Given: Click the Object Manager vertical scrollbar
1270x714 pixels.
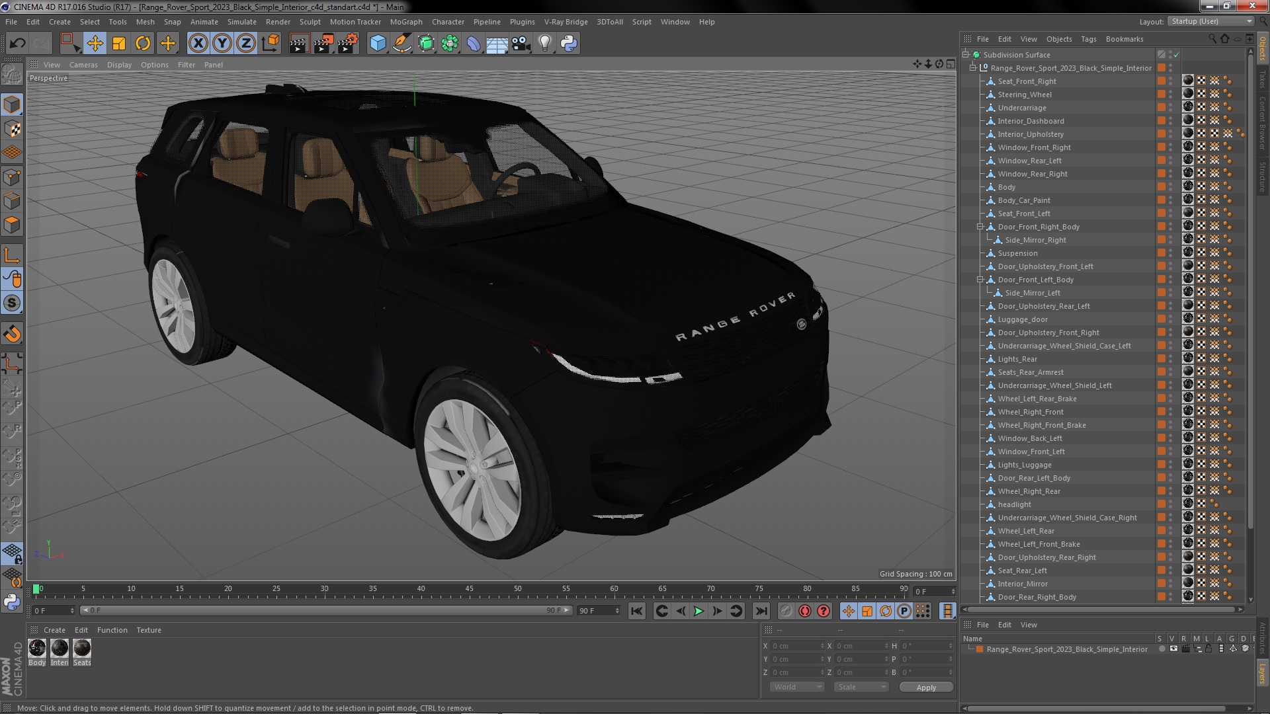Looking at the screenshot, I should (x=1249, y=291).
